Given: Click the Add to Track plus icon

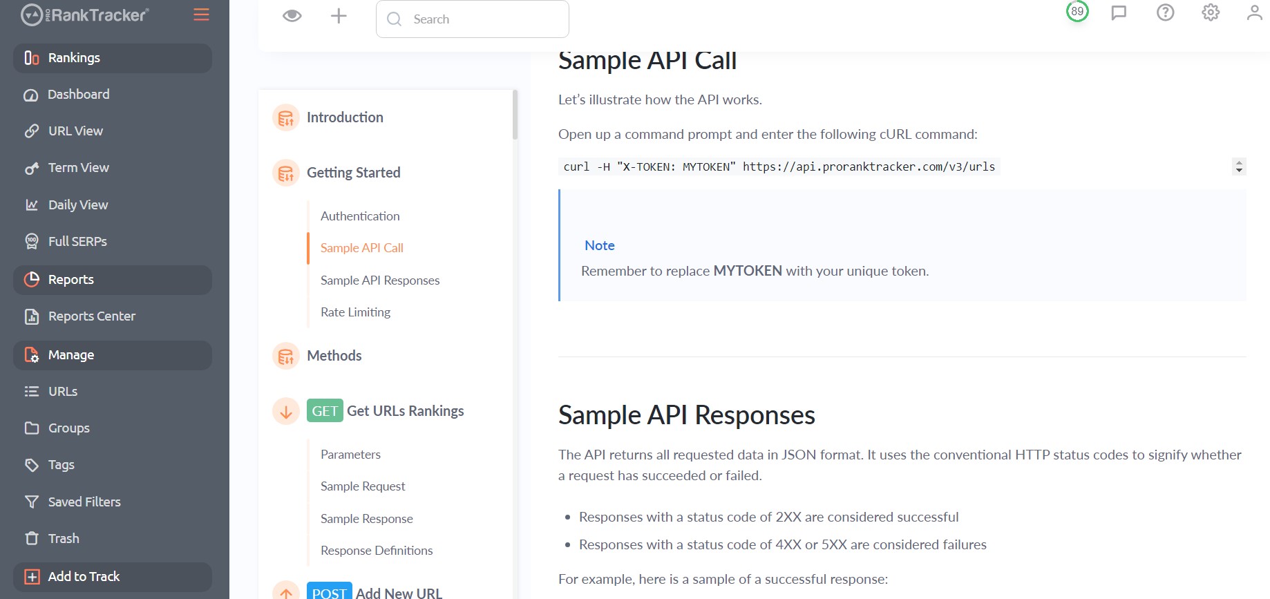Looking at the screenshot, I should pyautogui.click(x=32, y=577).
